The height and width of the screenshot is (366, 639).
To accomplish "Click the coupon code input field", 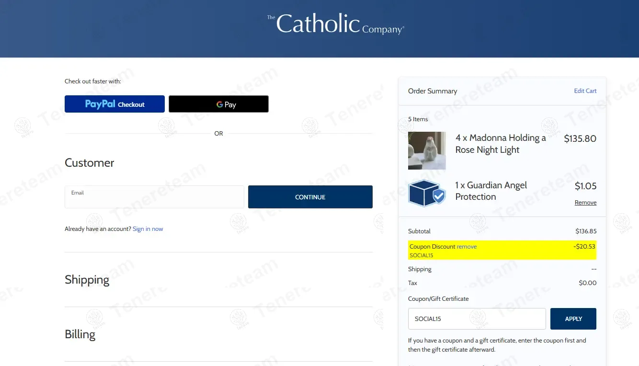I will point(477,319).
